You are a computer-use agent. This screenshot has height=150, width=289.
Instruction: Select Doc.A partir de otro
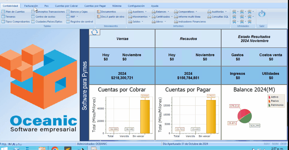(111, 17)
